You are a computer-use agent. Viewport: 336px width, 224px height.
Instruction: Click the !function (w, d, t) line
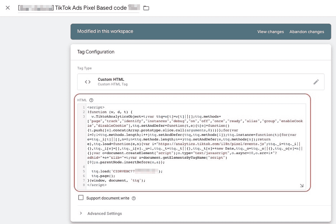coord(110,112)
